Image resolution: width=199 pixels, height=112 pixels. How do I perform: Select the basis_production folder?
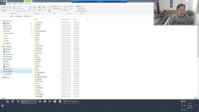point(41,31)
